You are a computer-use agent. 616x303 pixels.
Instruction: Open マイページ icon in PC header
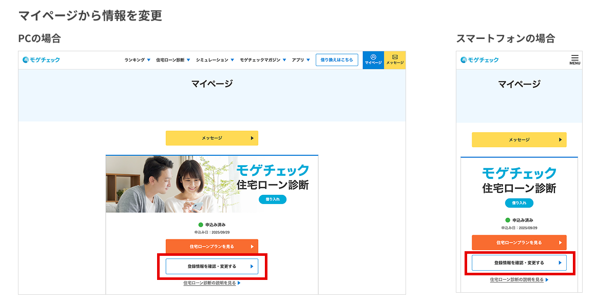coord(373,59)
